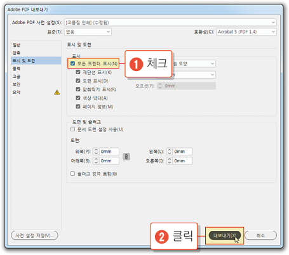The width and height of the screenshot is (289, 255).
Task: Uncheck 도련 표시(D)
Action: 78,81
